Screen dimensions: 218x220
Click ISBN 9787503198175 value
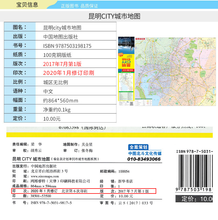click(x=67, y=46)
